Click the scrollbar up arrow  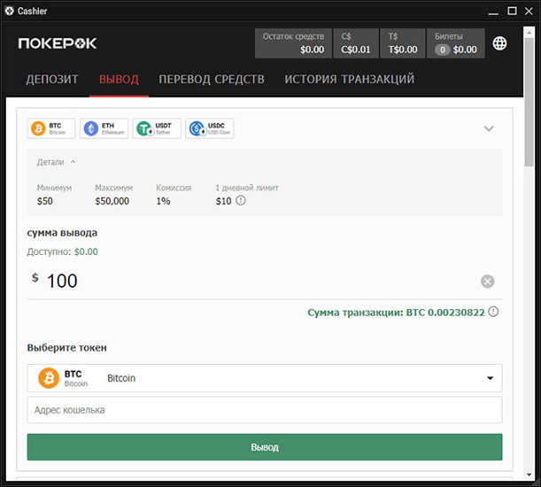[x=529, y=33]
